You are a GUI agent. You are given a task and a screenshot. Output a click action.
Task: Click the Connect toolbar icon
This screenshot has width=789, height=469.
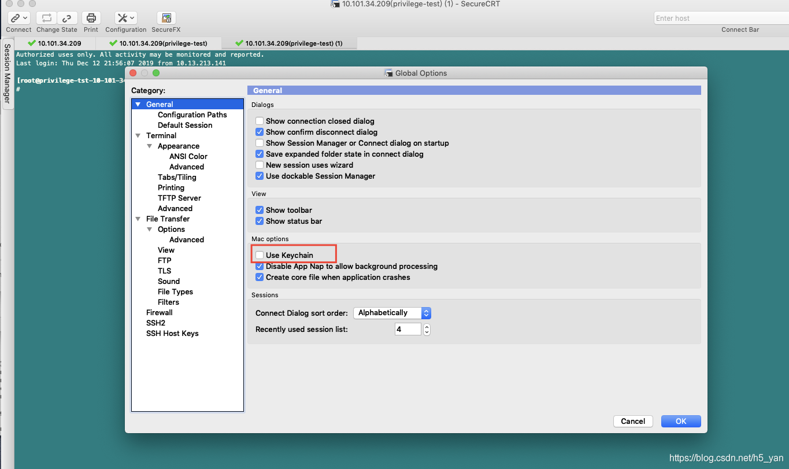18,18
